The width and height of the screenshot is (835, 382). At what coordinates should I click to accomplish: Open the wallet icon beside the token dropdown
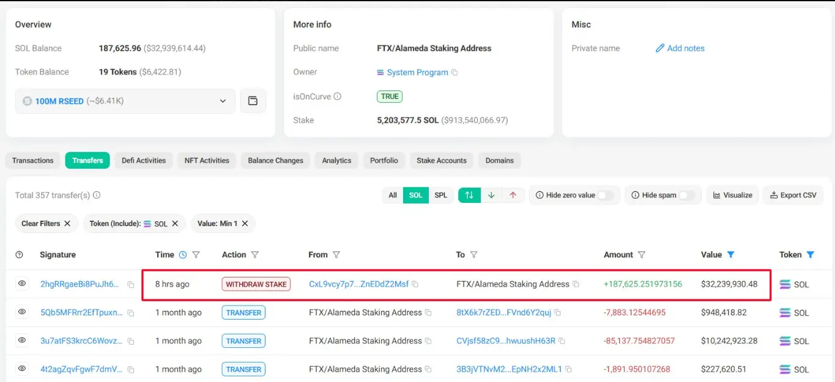click(253, 101)
